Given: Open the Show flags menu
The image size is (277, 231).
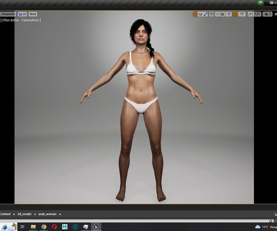Looking at the screenshot, I should [x=33, y=14].
